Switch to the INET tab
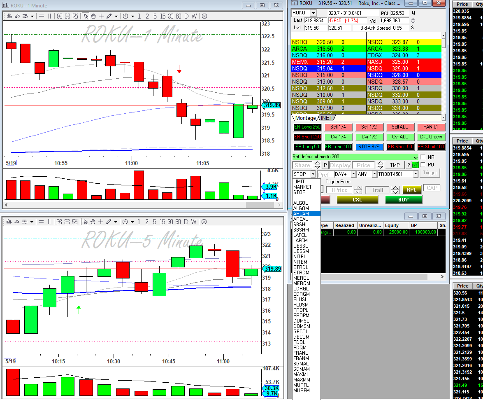 point(327,118)
